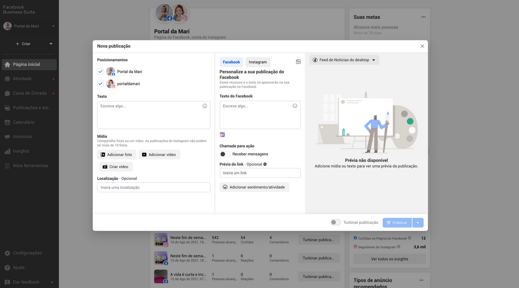The height and width of the screenshot is (288, 519).
Task: Select the Facebook tab
Action: (231, 62)
